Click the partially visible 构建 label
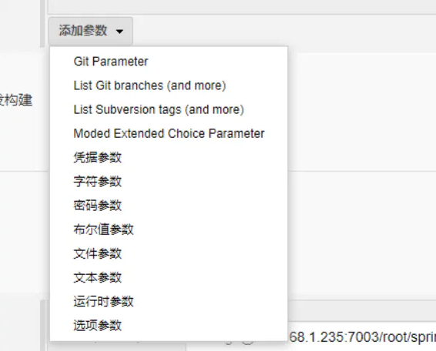The height and width of the screenshot is (351, 436). pos(17,100)
